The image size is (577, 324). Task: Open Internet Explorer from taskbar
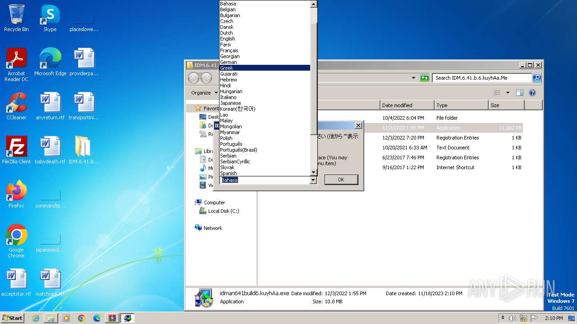[36, 318]
